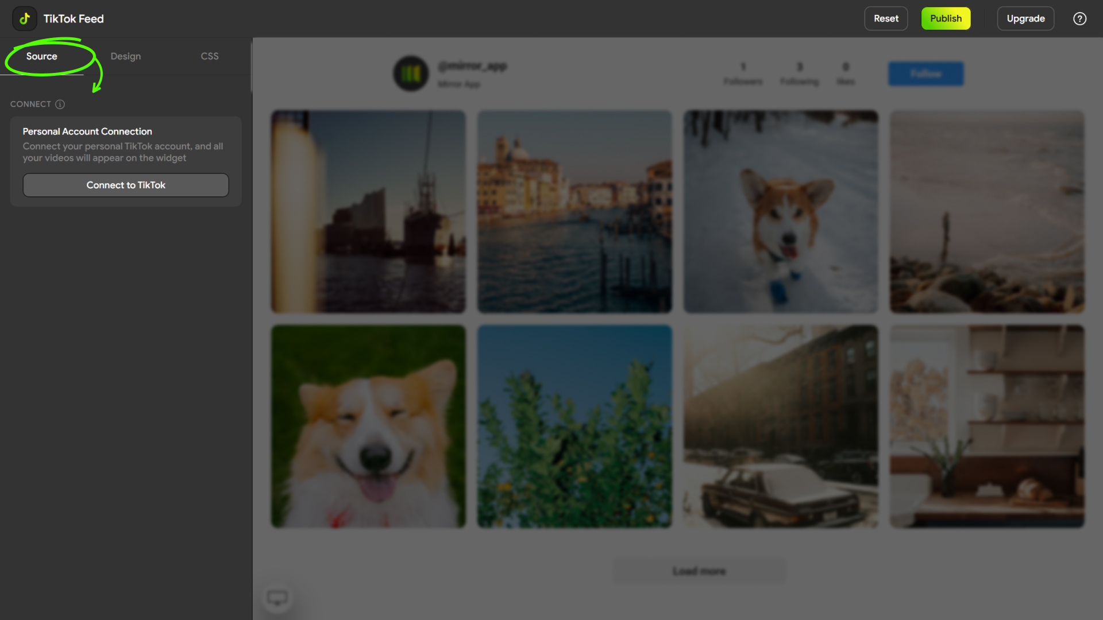1103x620 pixels.
Task: Open the CSS tab
Action: pyautogui.click(x=209, y=56)
